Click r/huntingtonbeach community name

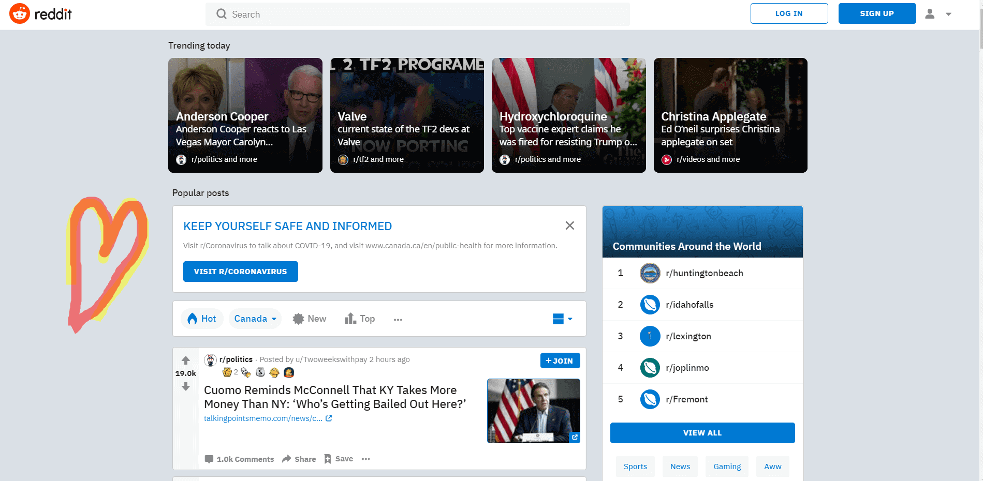coord(705,273)
